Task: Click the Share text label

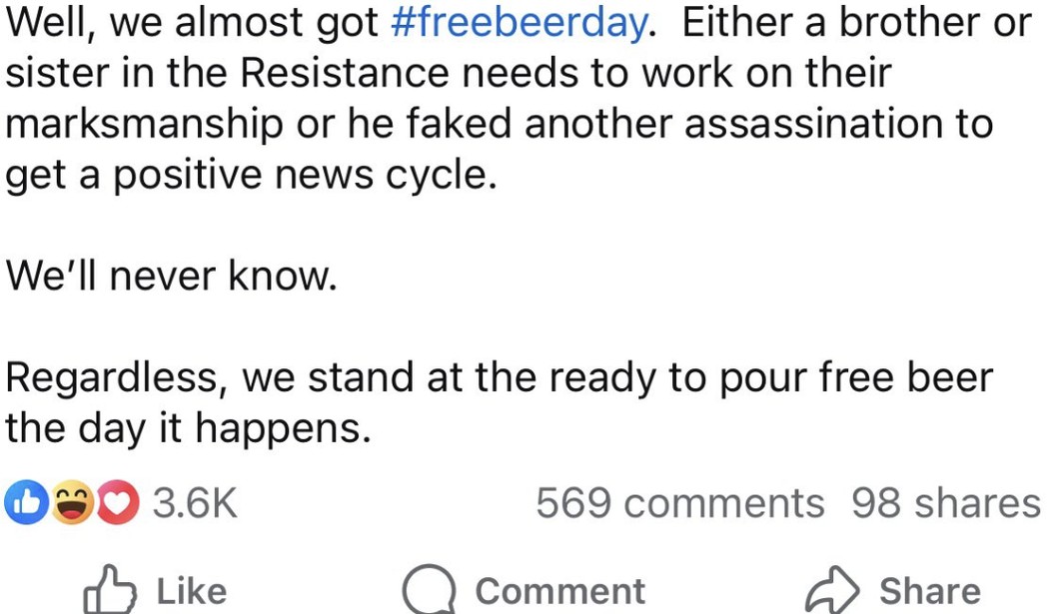Action: click(x=929, y=591)
